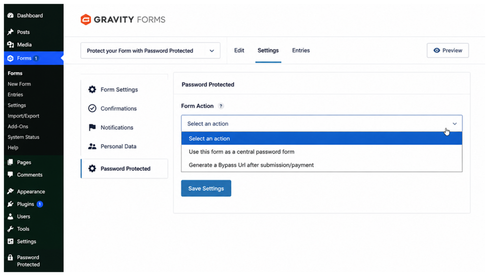Click the eye icon on Preview button
This screenshot has width=489, height=276.
(436, 50)
